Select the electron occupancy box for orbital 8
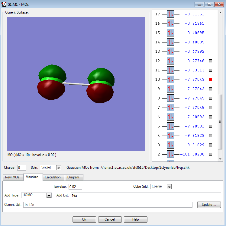This screenshot has height=226, width=226. 170,98
